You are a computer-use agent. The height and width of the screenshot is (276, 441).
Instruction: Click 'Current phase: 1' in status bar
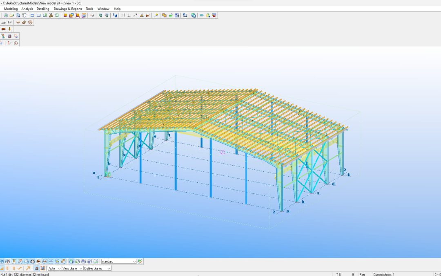pos(384,274)
